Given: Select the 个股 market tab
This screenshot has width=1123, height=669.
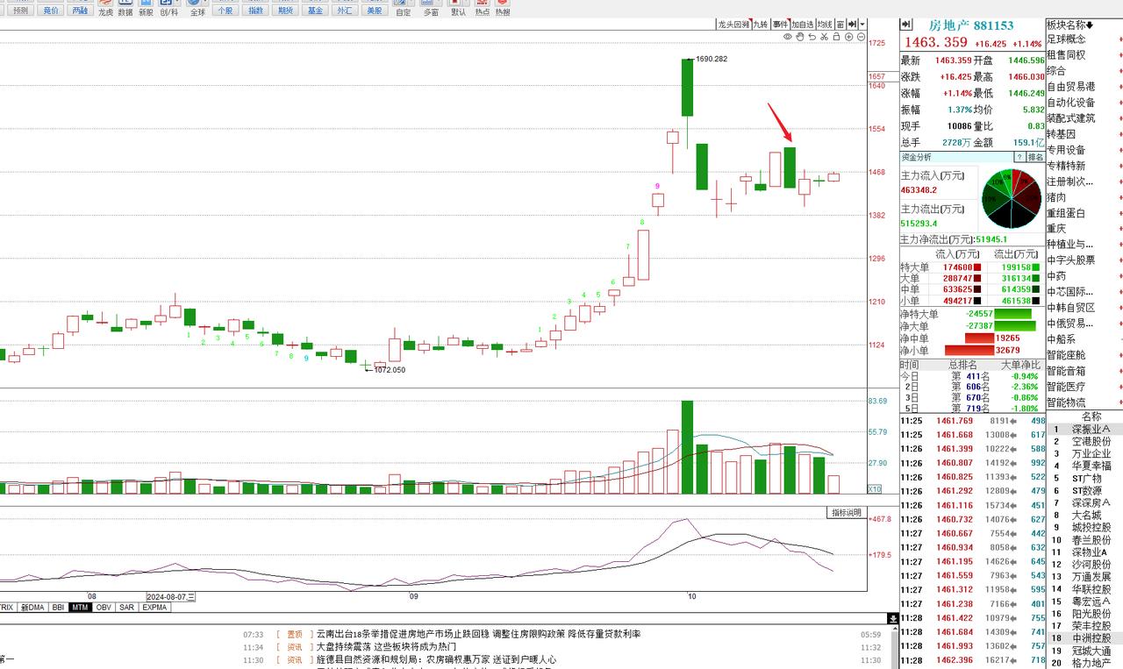Looking at the screenshot, I should [x=225, y=11].
